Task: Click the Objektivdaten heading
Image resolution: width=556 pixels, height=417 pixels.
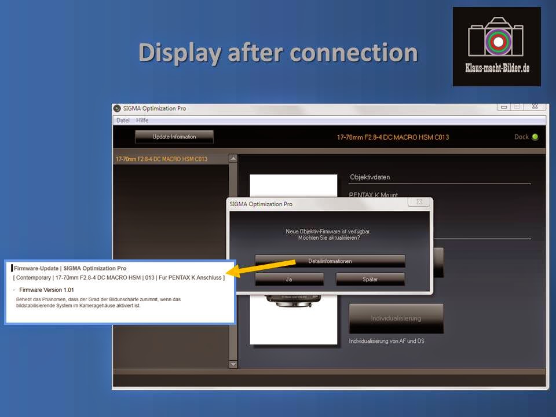Action: 370,177
